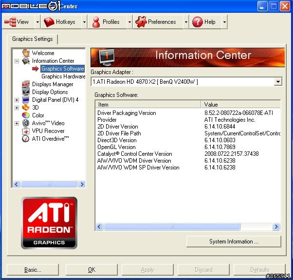Screen dimensions: 293x280
Task: Select Graphics Hardware tree item
Action: 63,76
